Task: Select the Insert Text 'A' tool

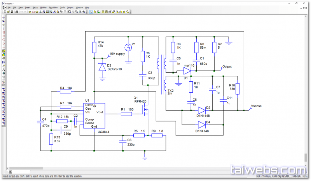Action: 3,70
